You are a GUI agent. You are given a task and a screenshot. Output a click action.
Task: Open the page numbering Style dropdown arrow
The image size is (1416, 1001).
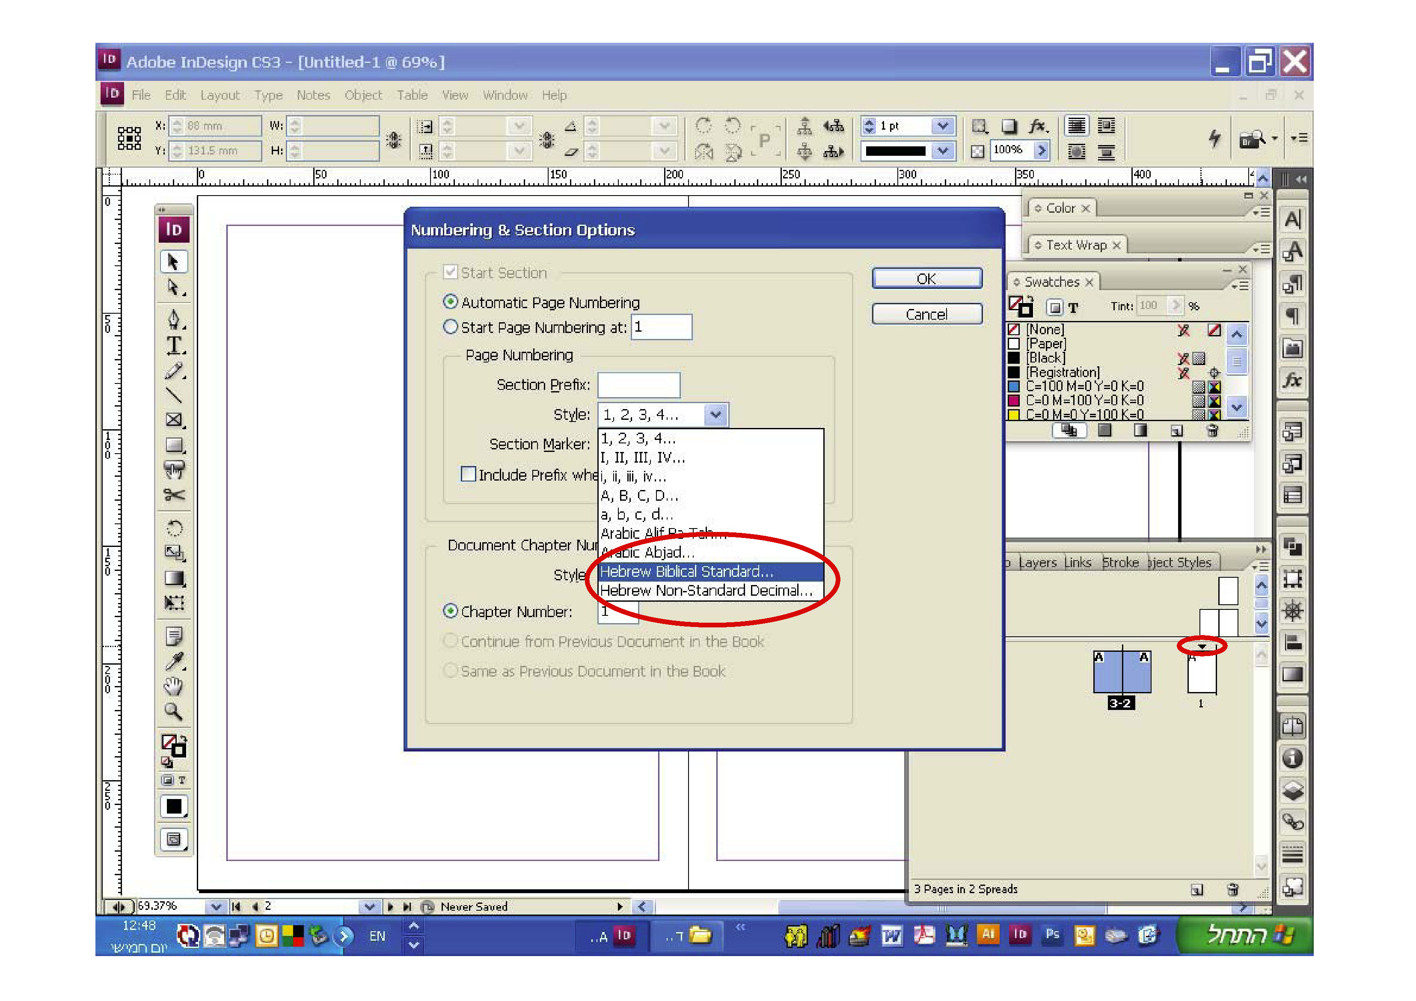pyautogui.click(x=715, y=414)
